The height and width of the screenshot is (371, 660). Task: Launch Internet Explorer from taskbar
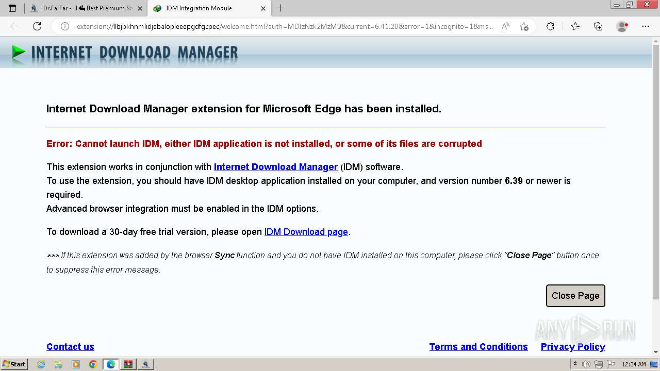[41, 364]
